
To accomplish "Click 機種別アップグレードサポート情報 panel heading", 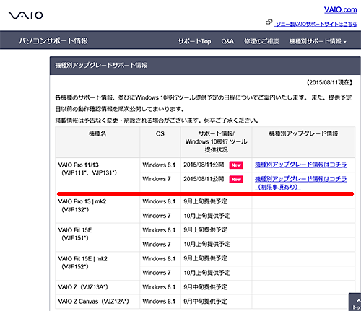I will 101,65.
